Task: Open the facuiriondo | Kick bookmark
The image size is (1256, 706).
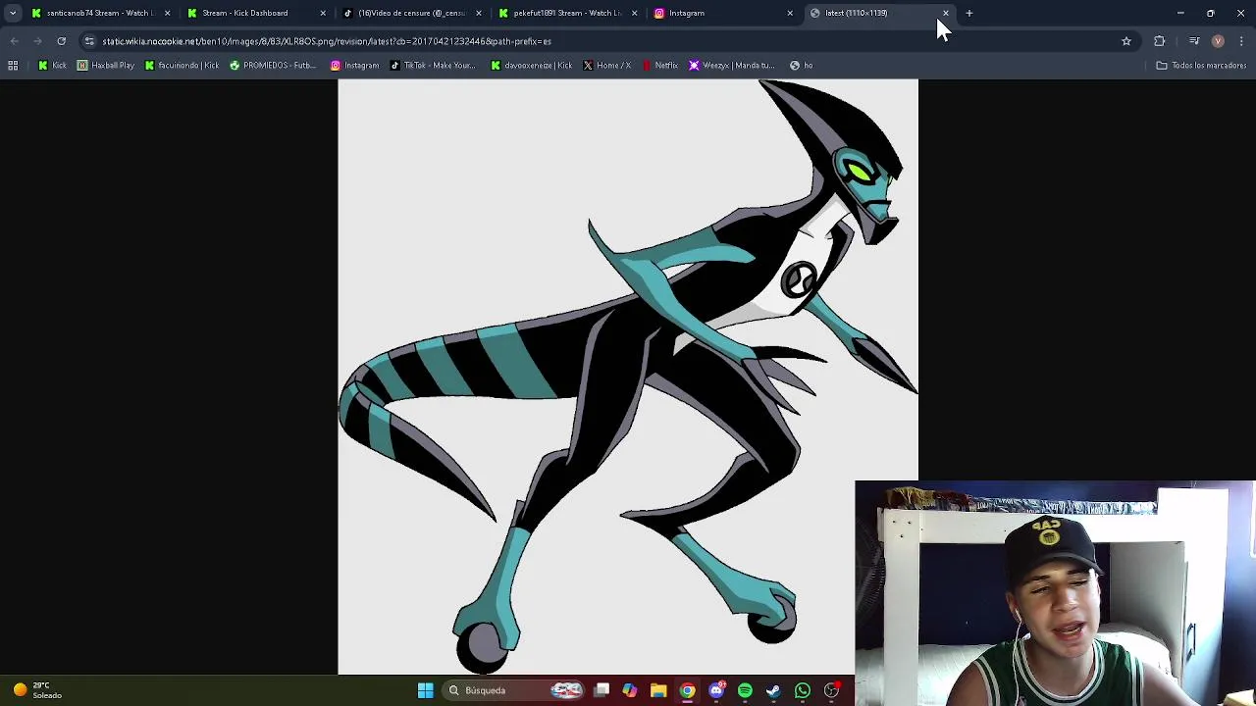Action: click(182, 66)
